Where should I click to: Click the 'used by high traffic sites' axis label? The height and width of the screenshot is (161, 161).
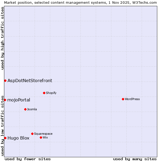2,38
